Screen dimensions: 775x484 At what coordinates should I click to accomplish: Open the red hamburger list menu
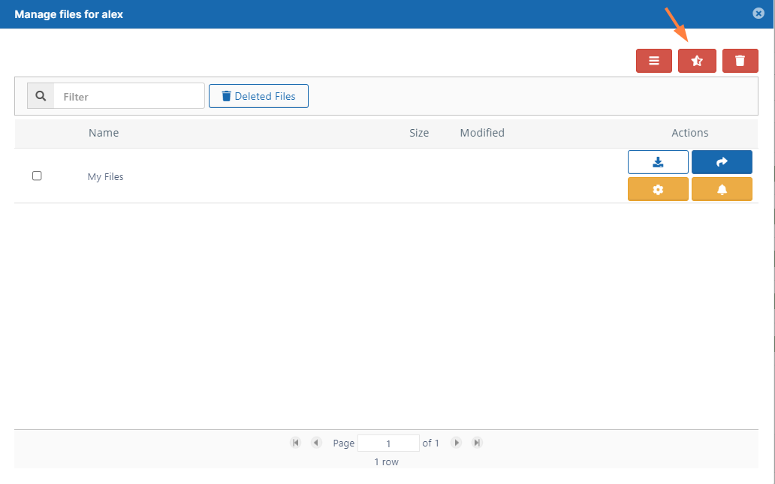653,61
